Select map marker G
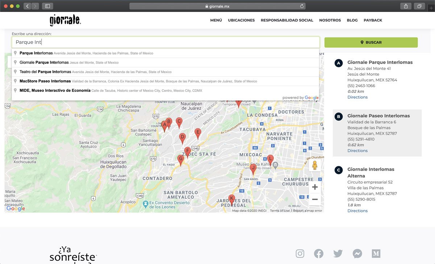 [x=181, y=160]
